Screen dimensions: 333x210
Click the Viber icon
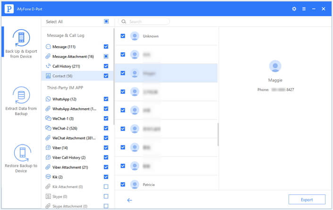click(x=48, y=148)
